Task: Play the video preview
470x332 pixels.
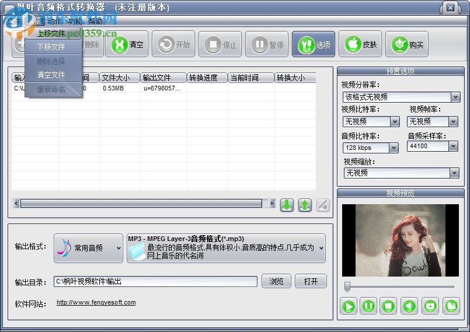Action: coord(349,306)
